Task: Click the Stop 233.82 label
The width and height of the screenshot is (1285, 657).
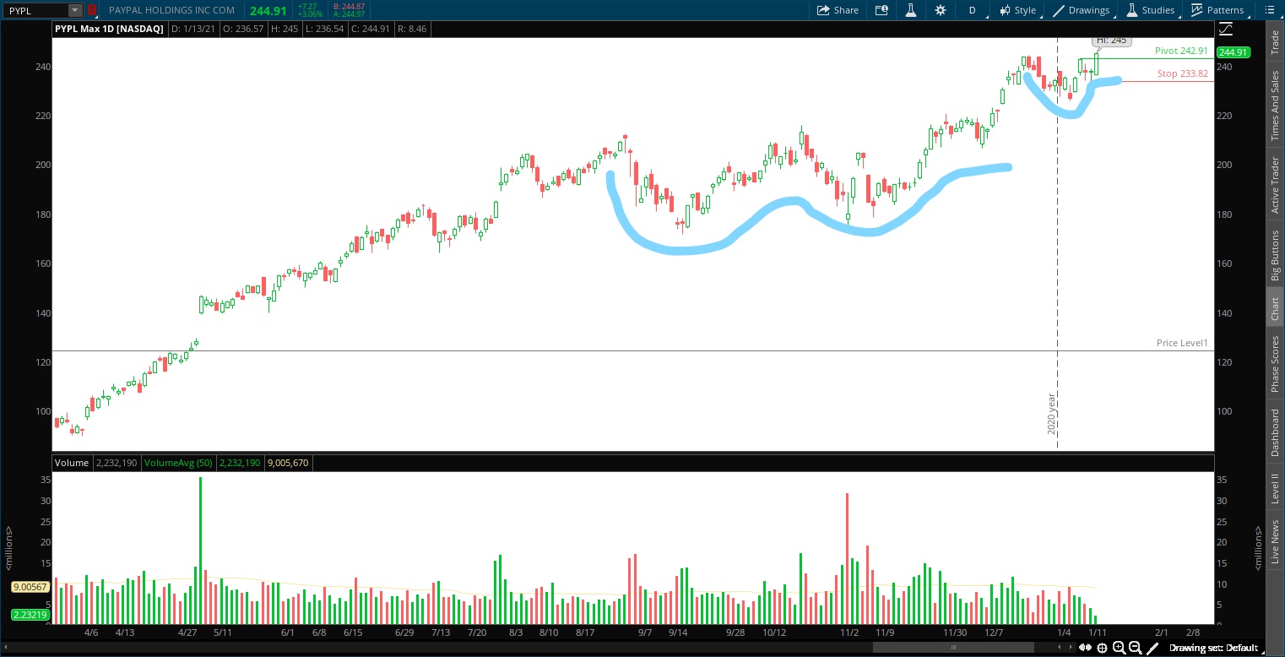Action: click(x=1183, y=73)
